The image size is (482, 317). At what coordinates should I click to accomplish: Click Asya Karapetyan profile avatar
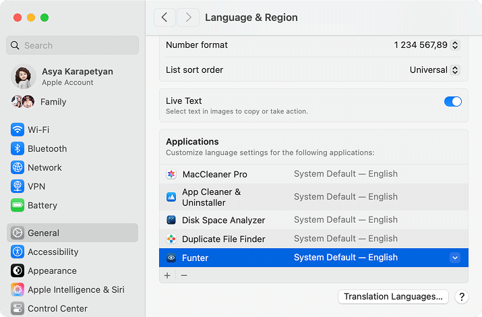point(24,76)
